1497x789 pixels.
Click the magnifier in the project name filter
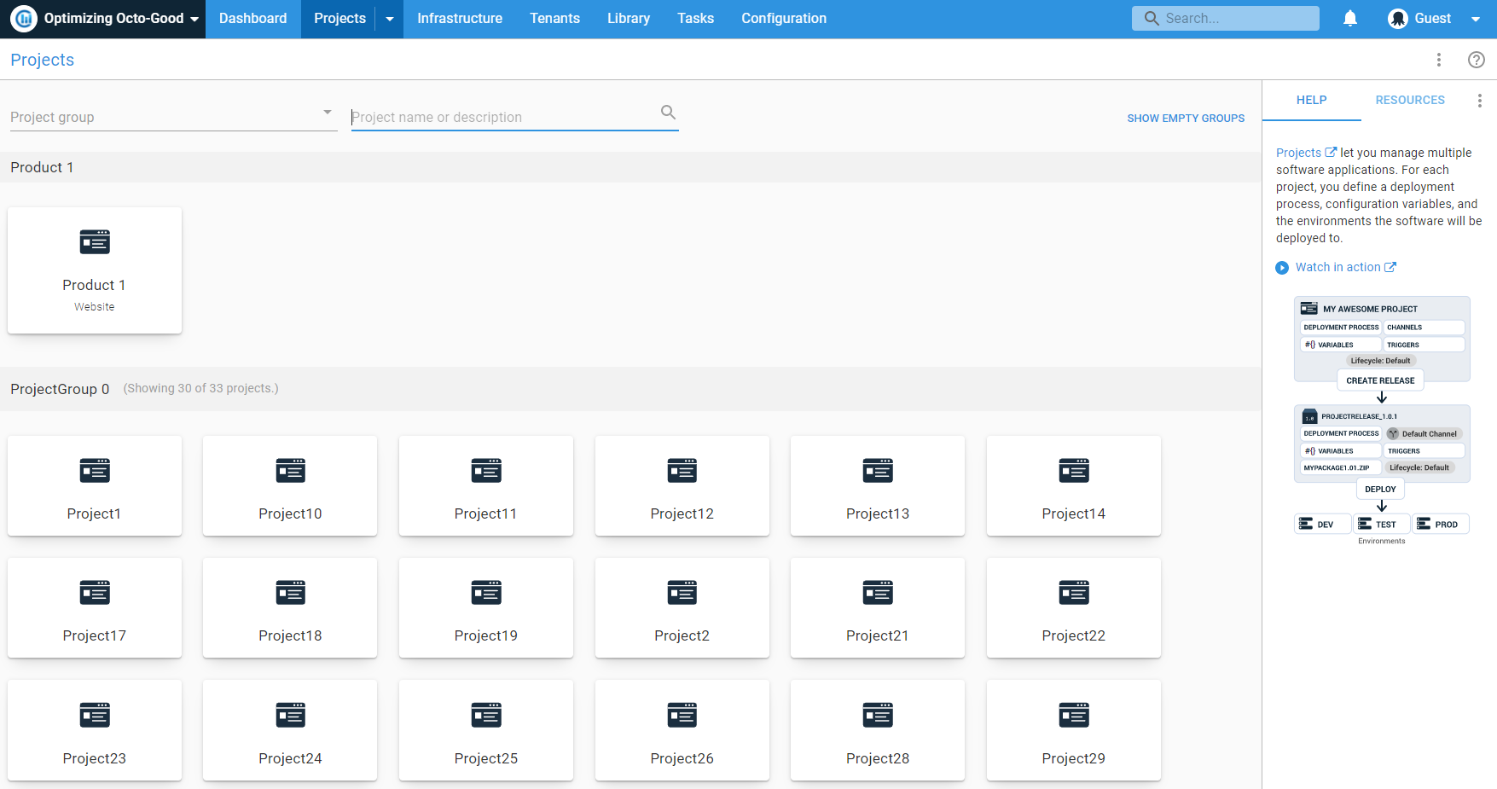[x=668, y=112]
